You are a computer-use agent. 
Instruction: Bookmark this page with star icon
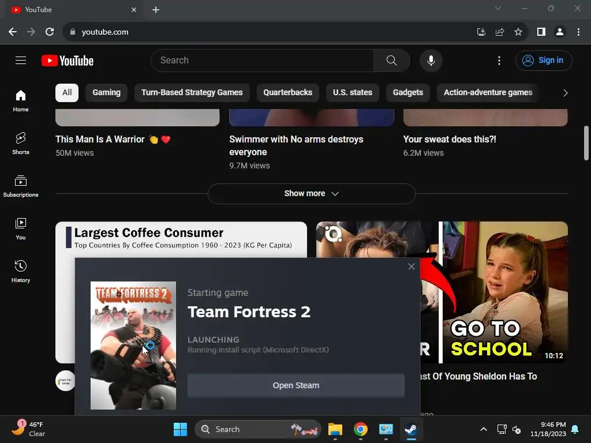click(x=518, y=32)
